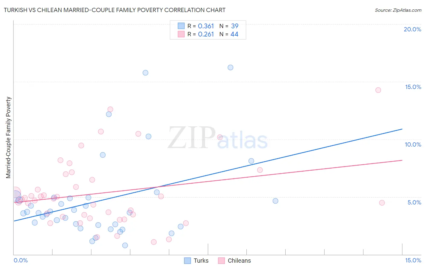Click the chart title text
Viewport: 425px width, 269px height.
pyautogui.click(x=115, y=10)
